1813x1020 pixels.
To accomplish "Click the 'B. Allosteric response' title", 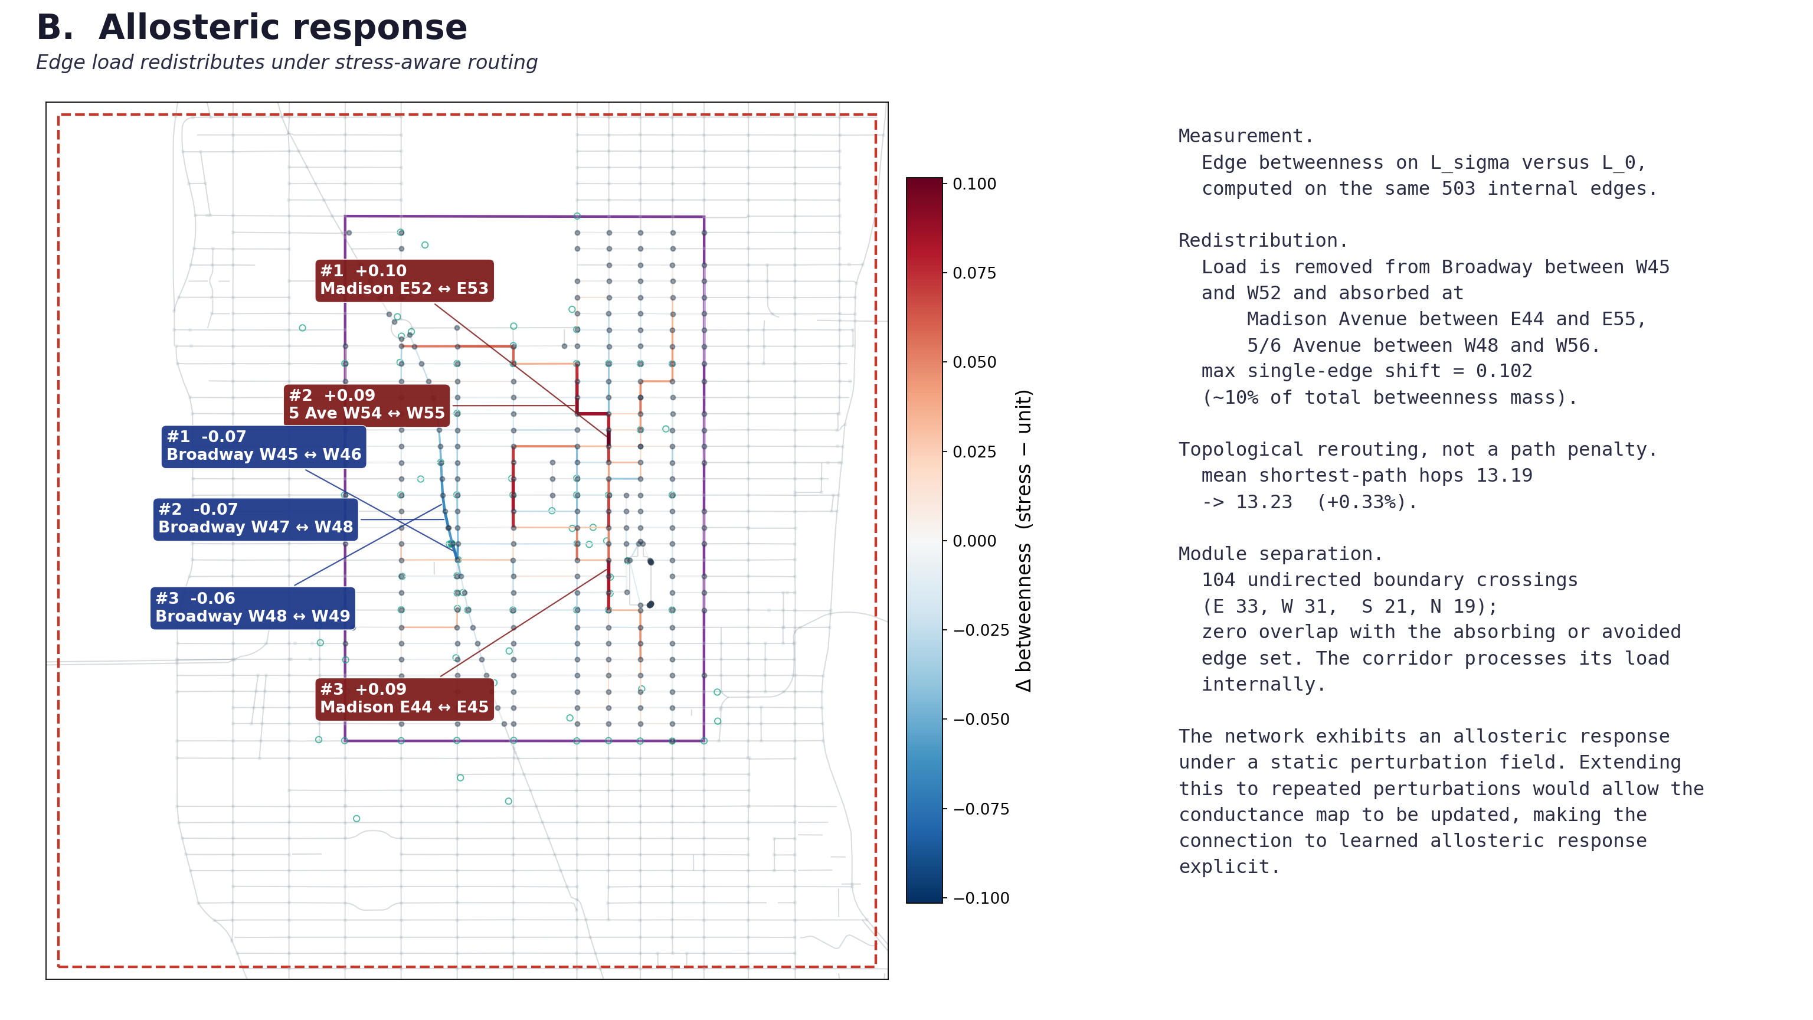I will tap(252, 28).
